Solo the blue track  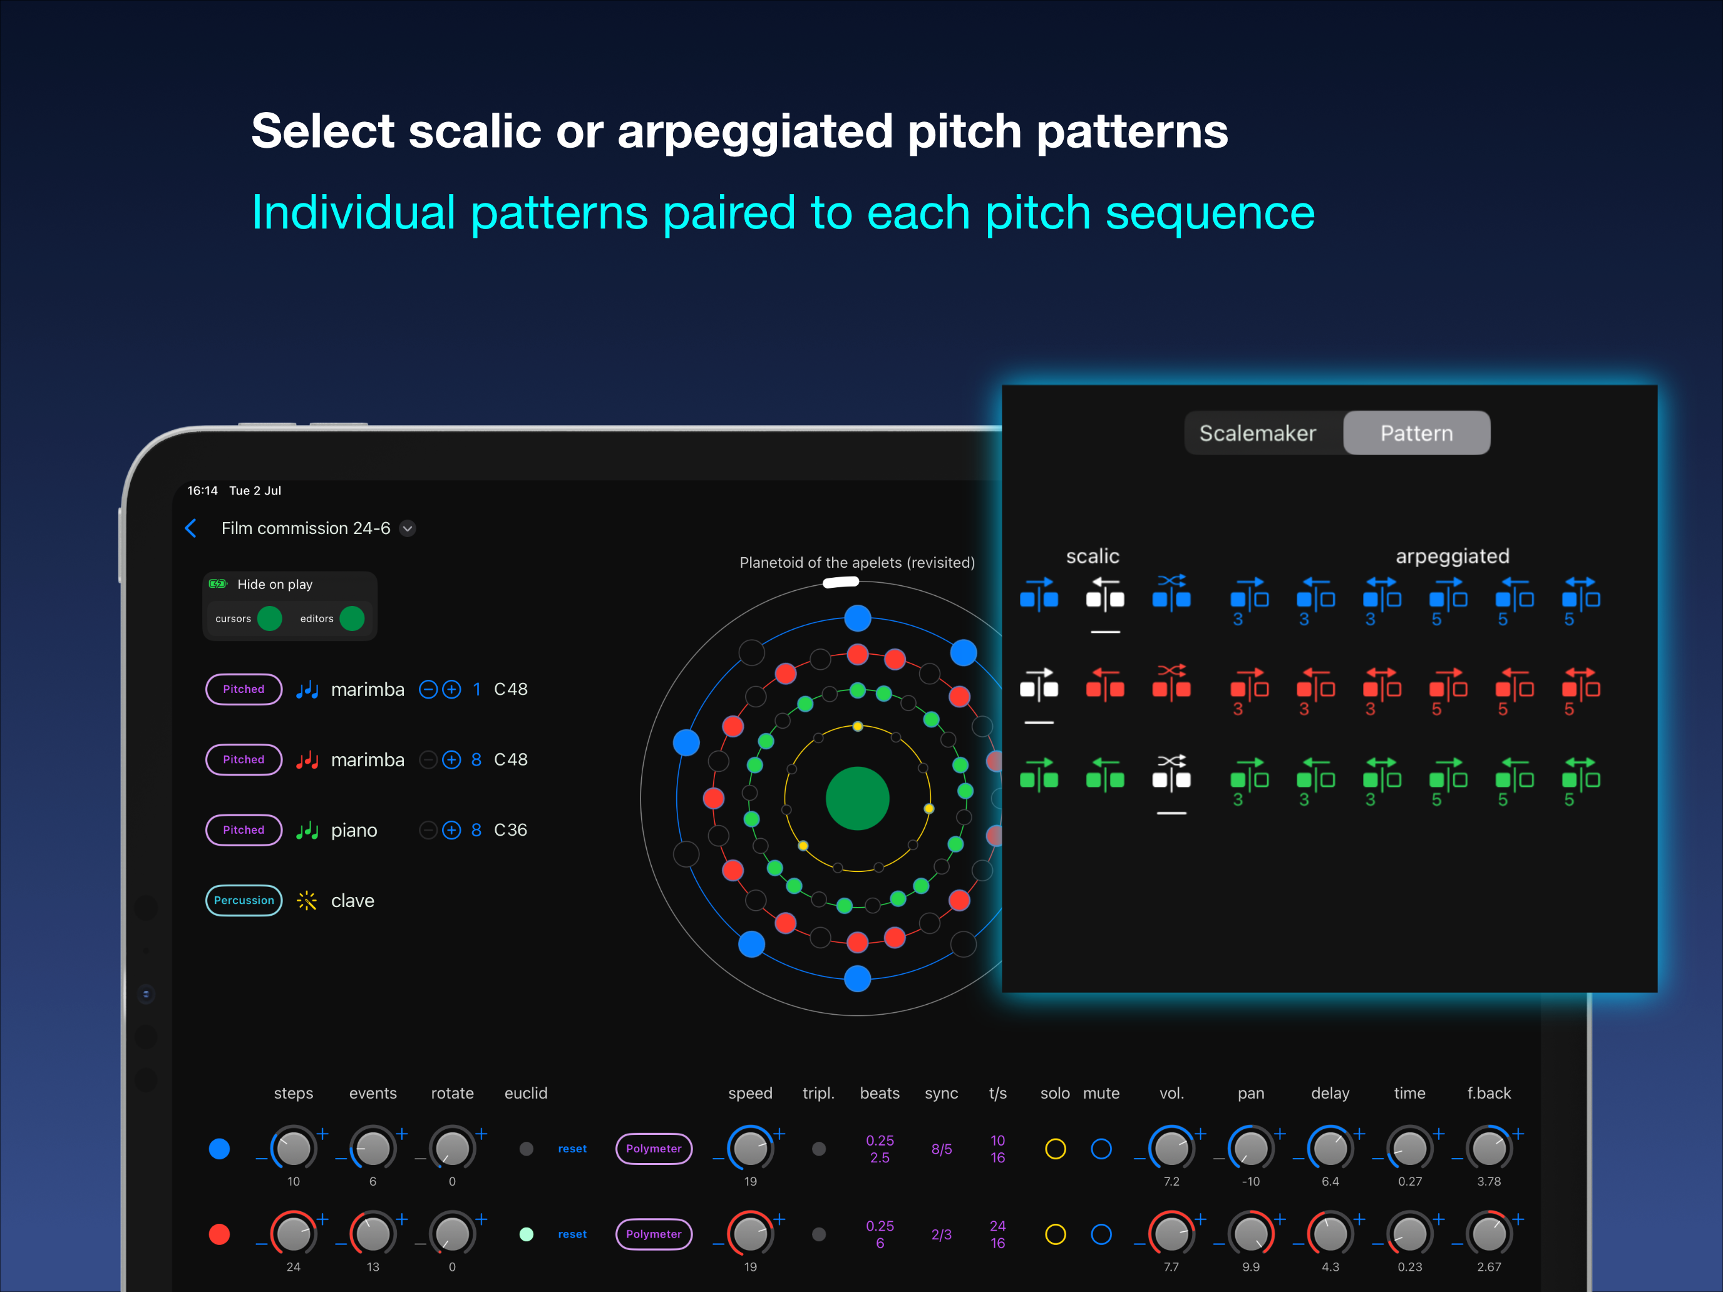1055,1149
